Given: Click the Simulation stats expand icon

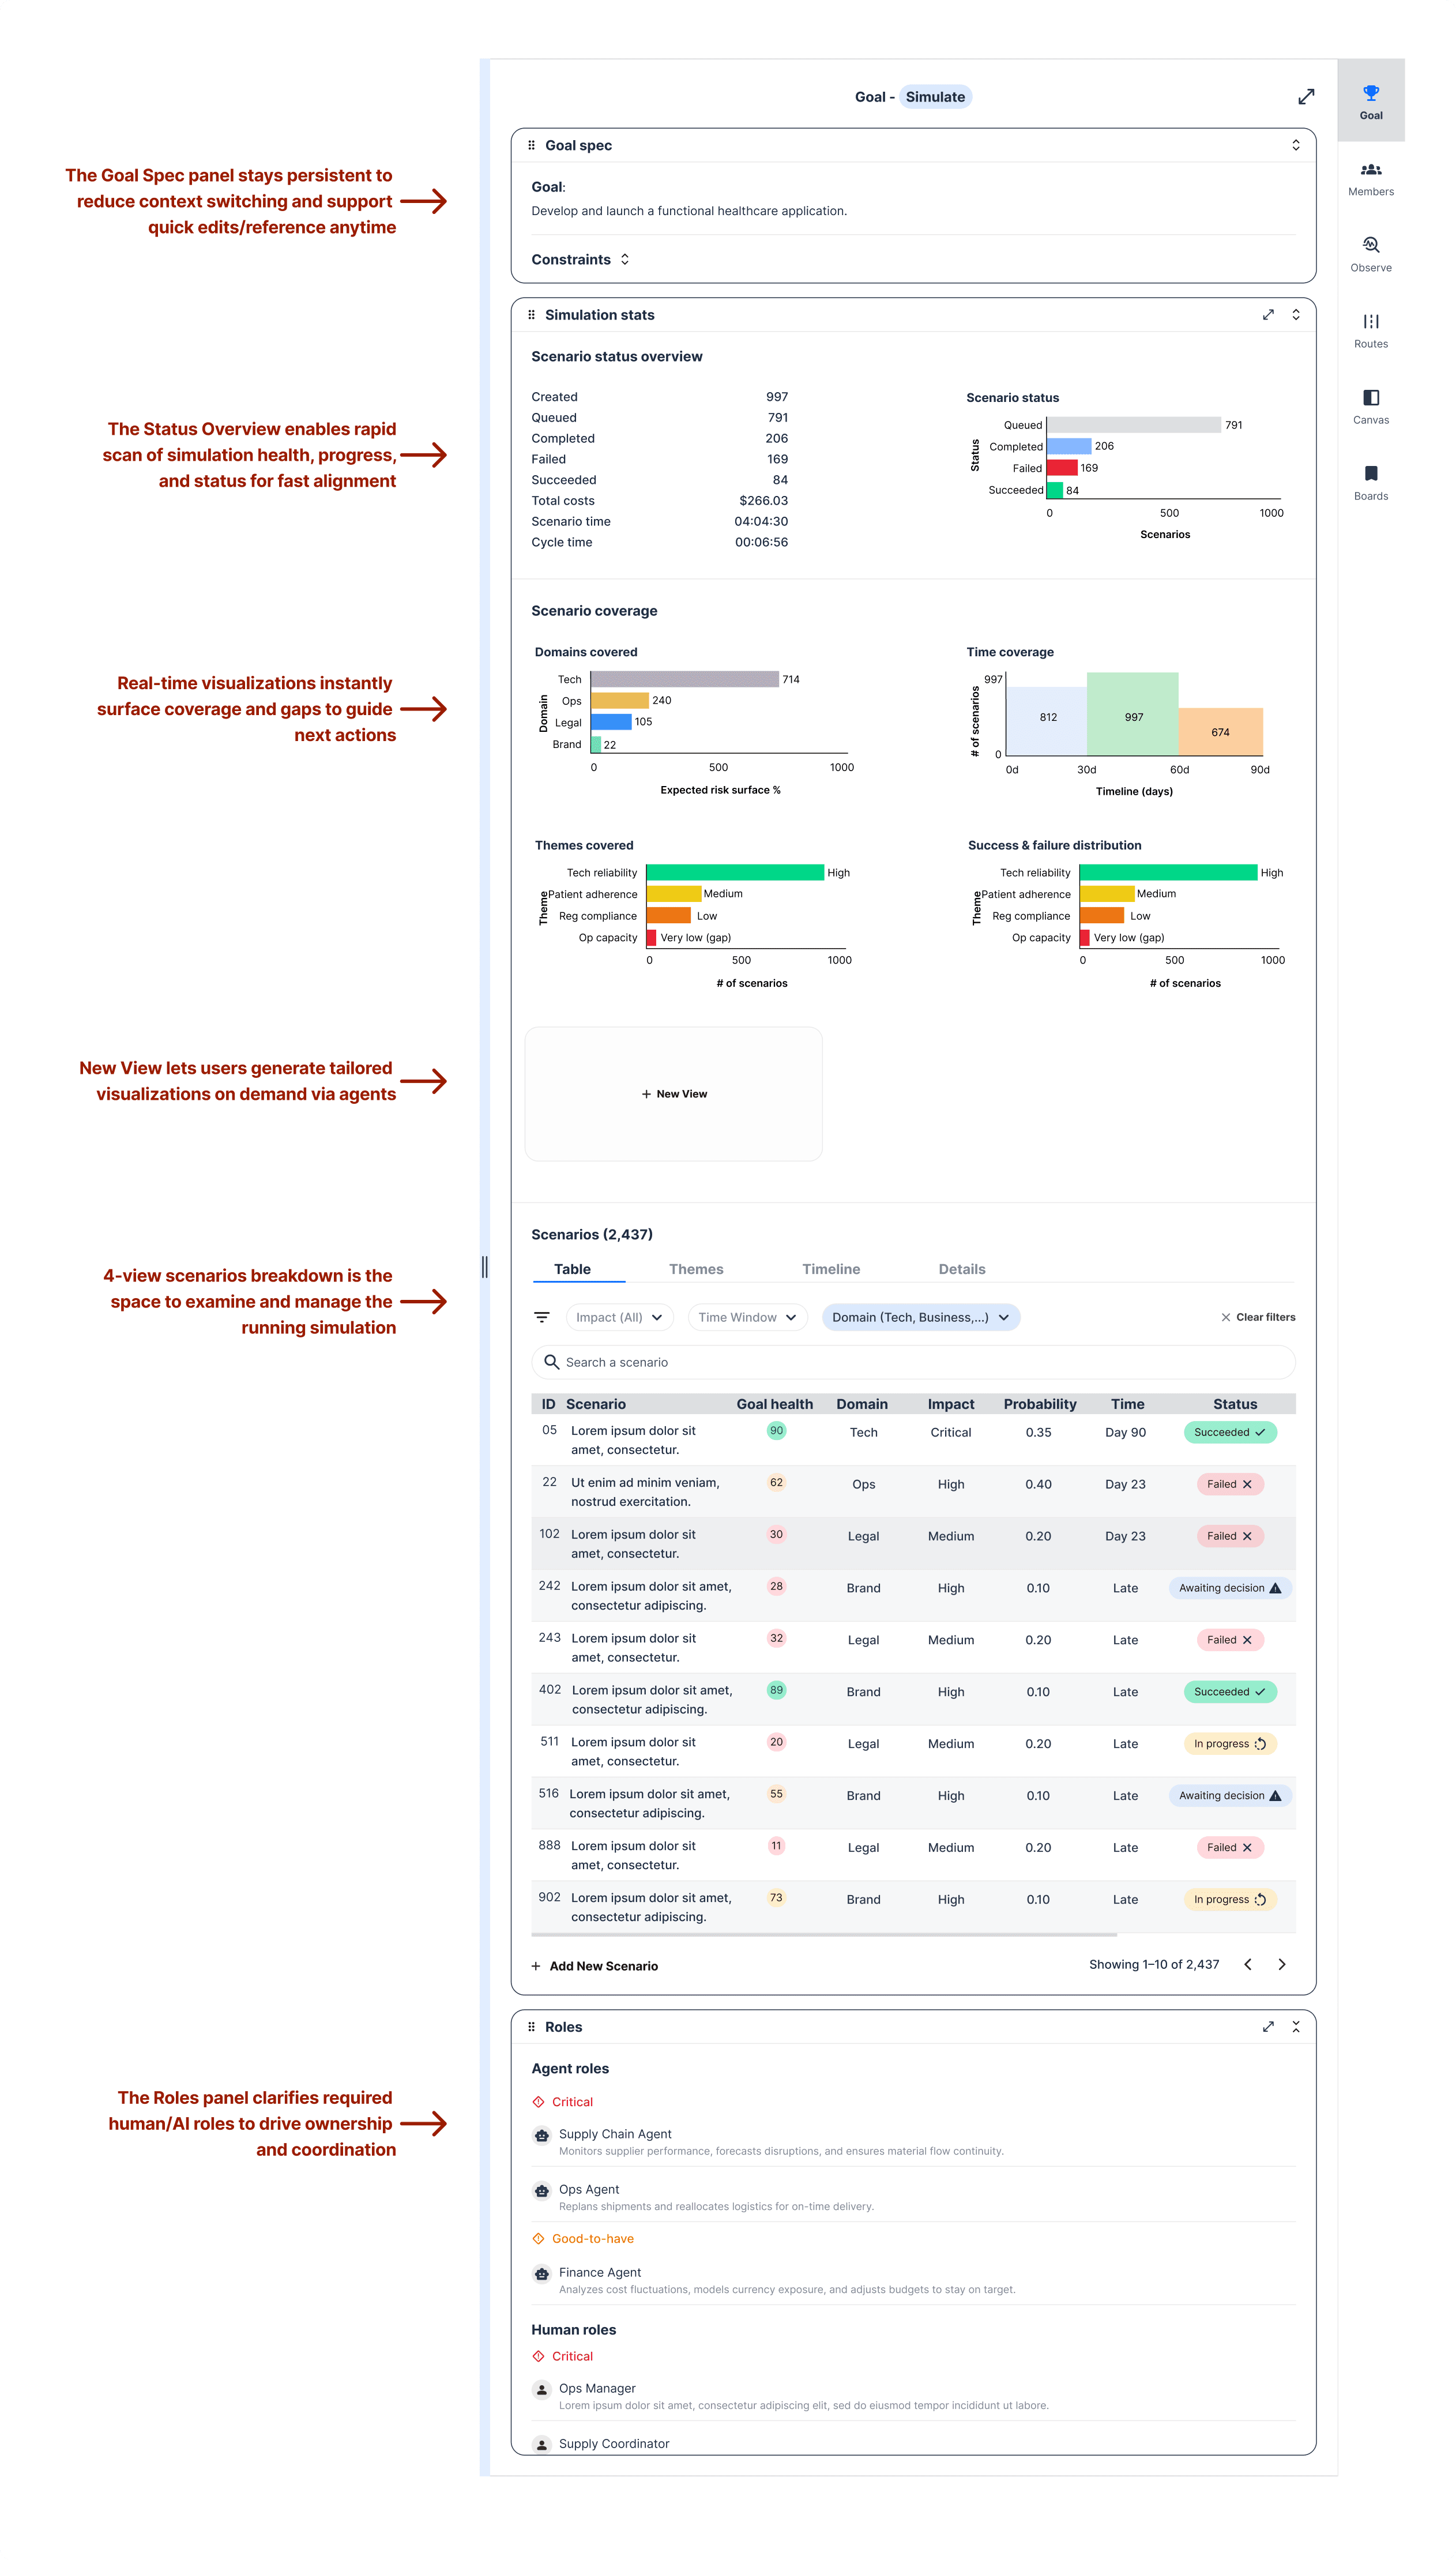Looking at the screenshot, I should (x=1268, y=315).
